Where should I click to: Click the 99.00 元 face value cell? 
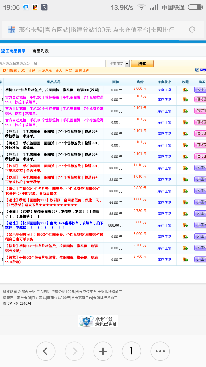116,202
